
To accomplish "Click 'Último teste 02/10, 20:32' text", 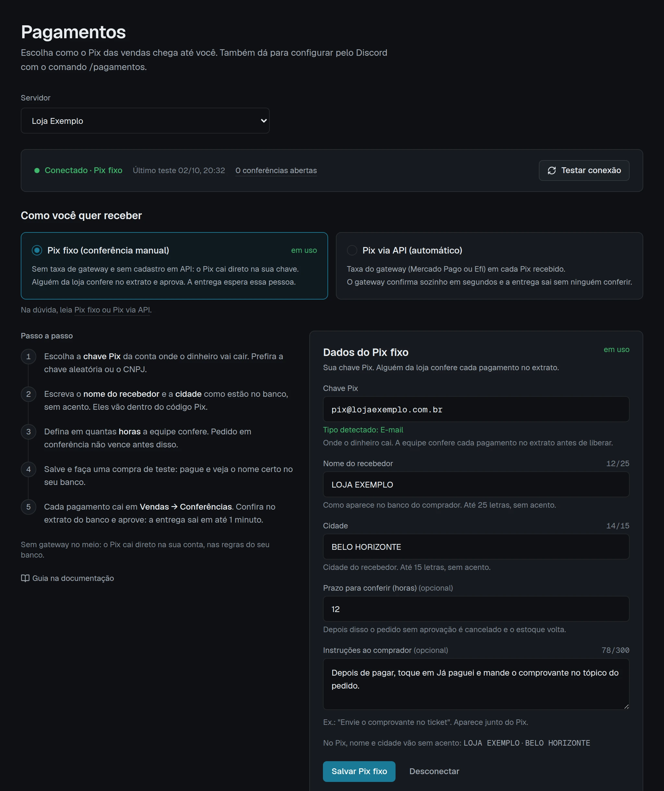I will [x=179, y=171].
